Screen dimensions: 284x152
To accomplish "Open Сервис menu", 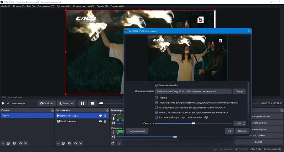I will pyautogui.click(x=102, y=6).
